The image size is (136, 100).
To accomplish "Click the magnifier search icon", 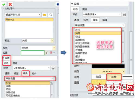I will point(51,15).
